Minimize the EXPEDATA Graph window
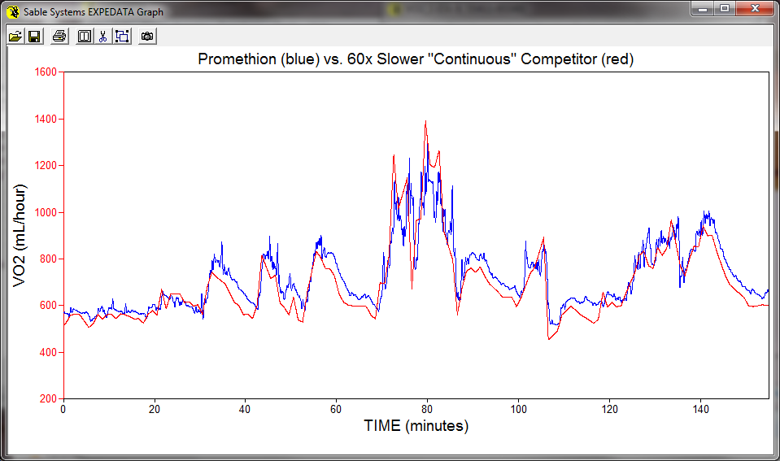 [x=703, y=8]
